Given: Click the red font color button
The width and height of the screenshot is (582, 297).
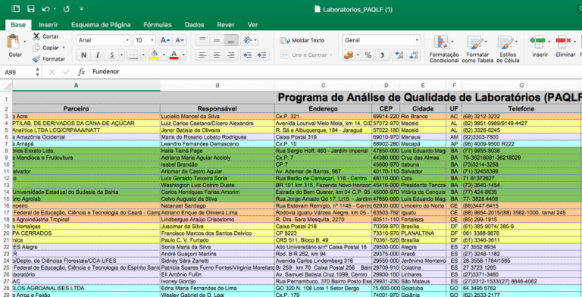Looking at the screenshot, I should pos(174,55).
